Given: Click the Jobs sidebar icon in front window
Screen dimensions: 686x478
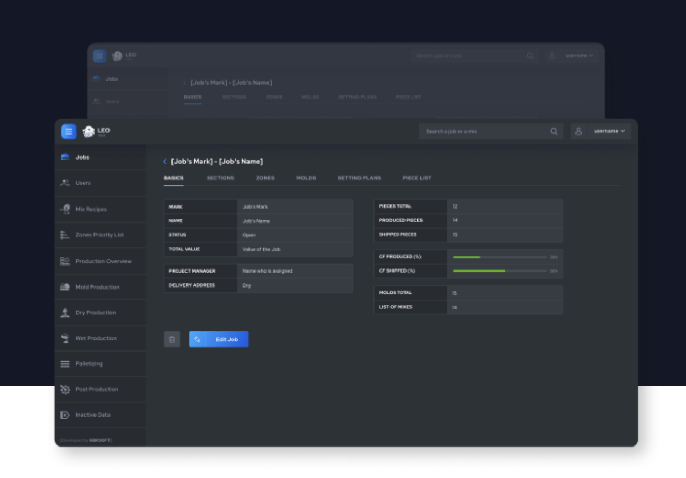Looking at the screenshot, I should pyautogui.click(x=65, y=157).
